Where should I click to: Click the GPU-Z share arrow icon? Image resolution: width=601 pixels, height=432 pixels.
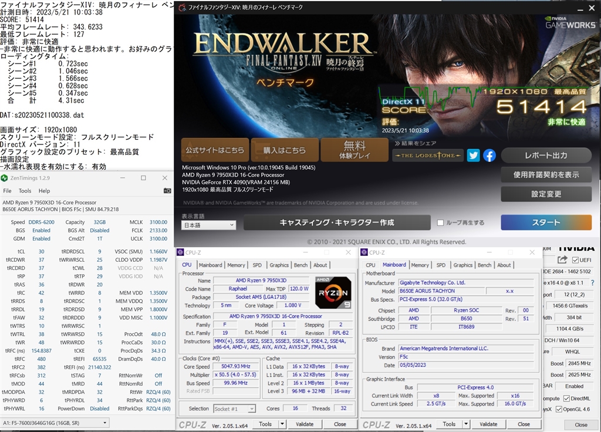(562, 260)
